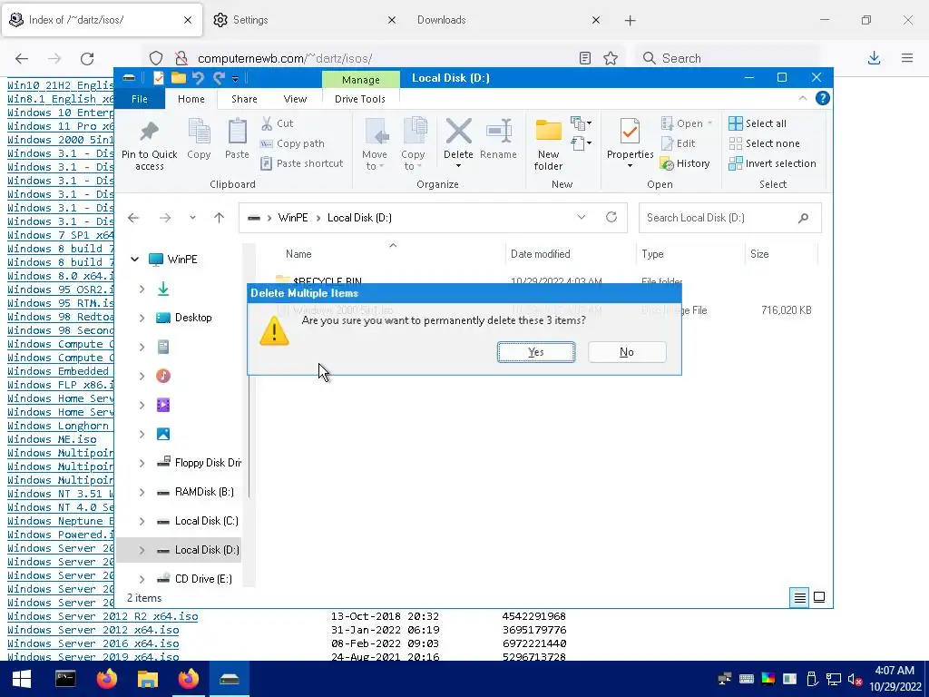
Task: Refresh the Local Disk (D:) folder
Action: [x=611, y=218]
